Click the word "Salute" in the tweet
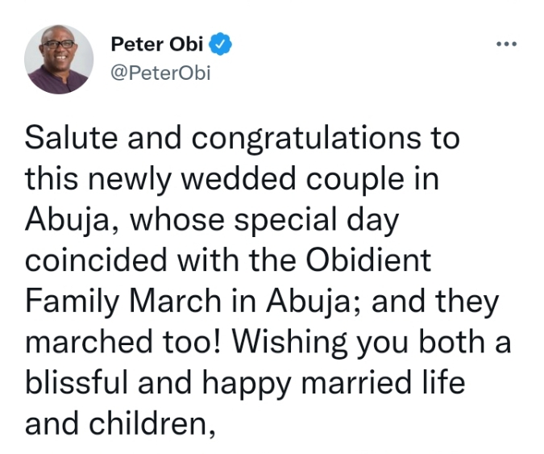The height and width of the screenshot is (454, 544). coord(72,137)
